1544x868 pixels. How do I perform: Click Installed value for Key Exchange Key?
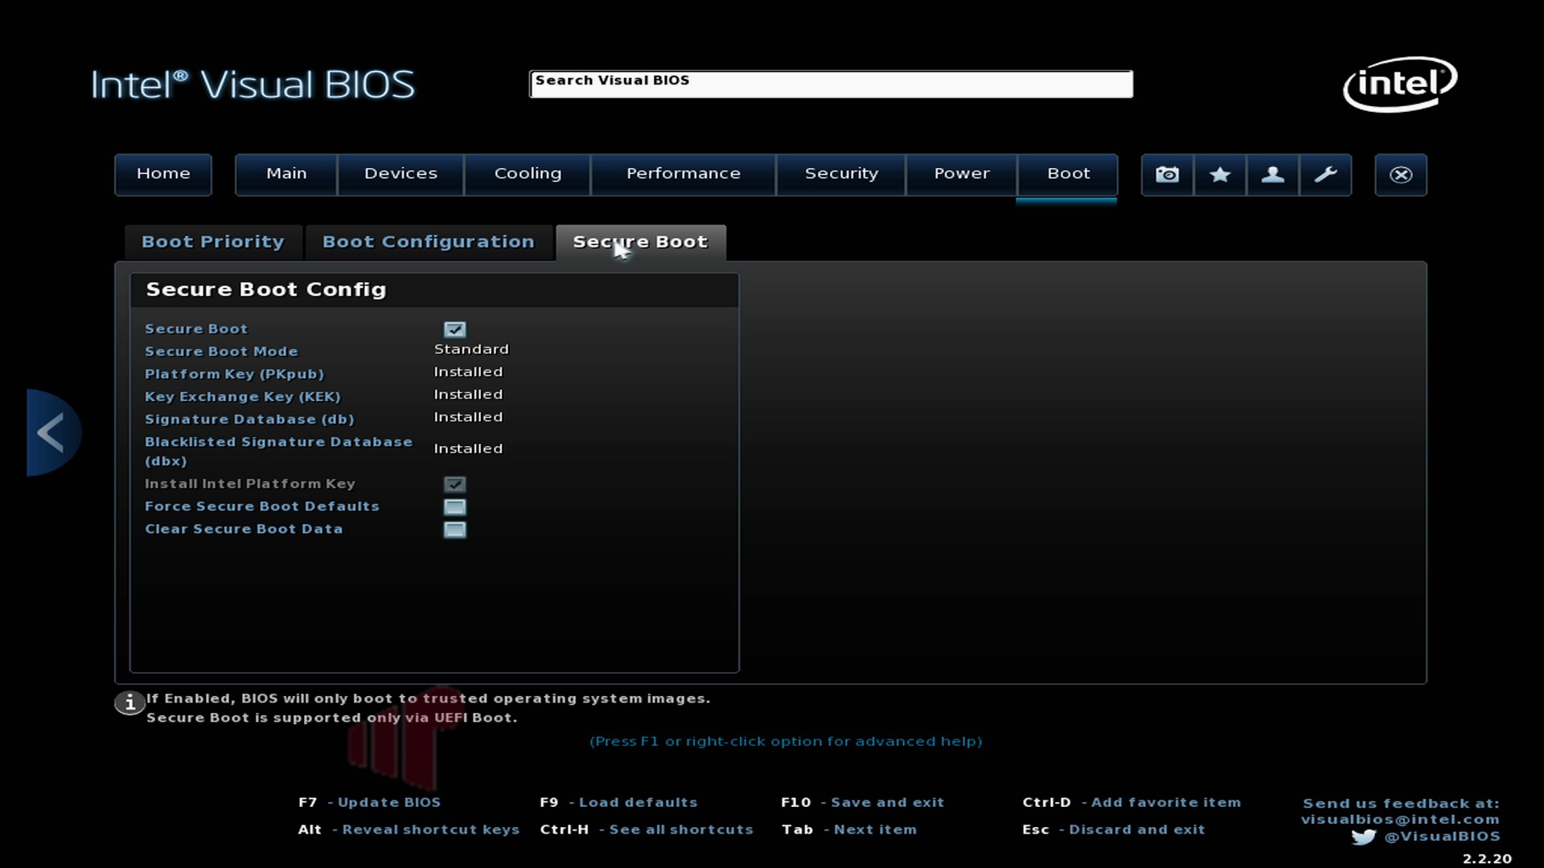click(x=468, y=395)
